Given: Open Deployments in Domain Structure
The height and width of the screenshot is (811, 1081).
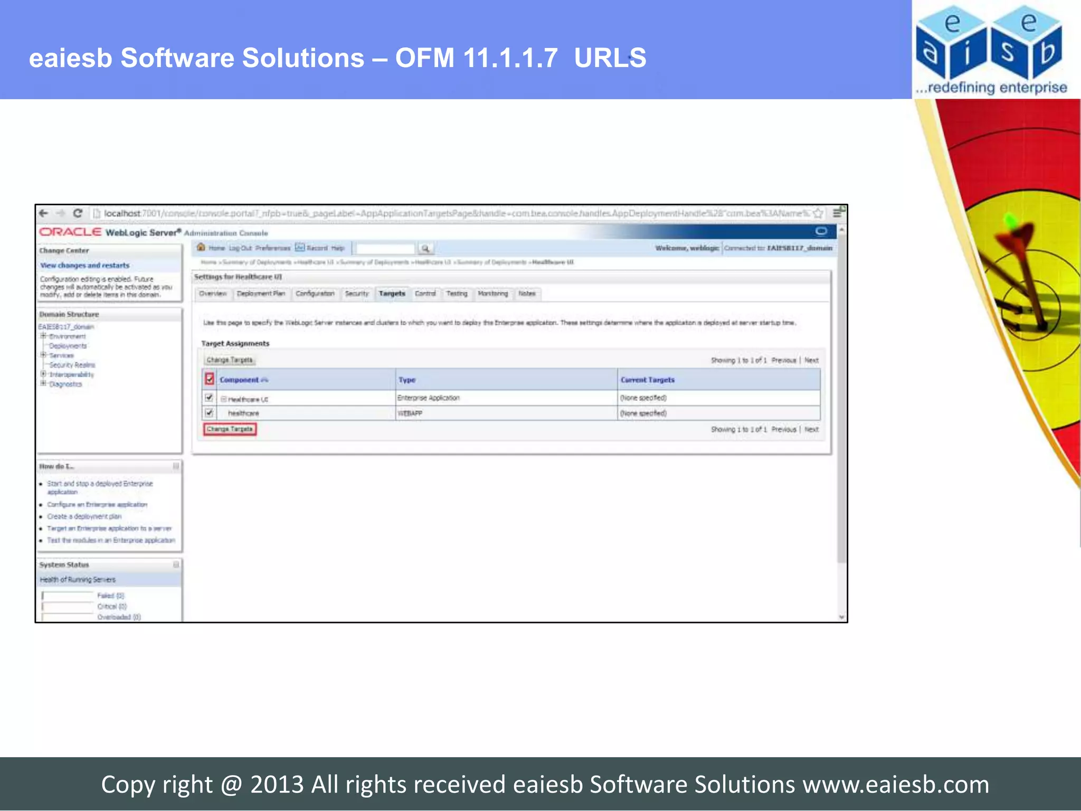Looking at the screenshot, I should [68, 346].
